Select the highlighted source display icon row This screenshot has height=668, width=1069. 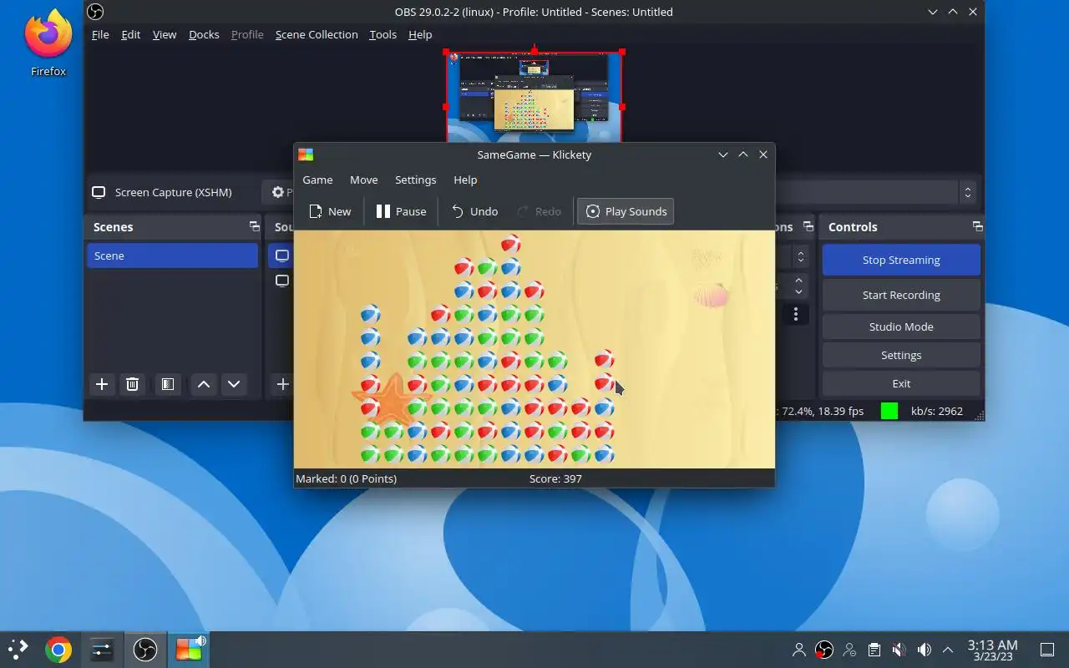282,256
